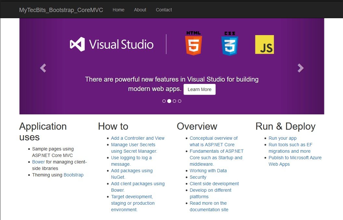
Task: Go to the Home nav item
Action: 118,10
